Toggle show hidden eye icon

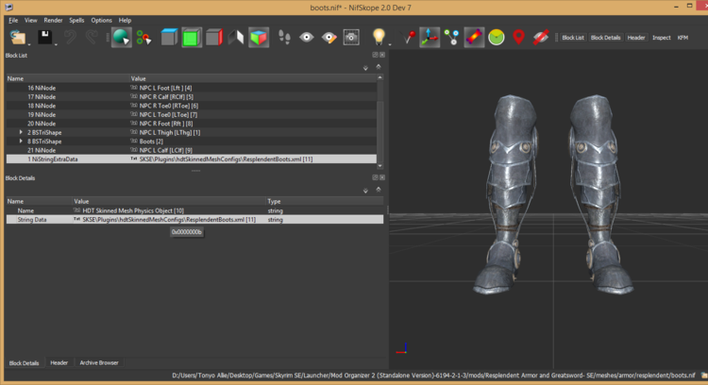point(307,37)
